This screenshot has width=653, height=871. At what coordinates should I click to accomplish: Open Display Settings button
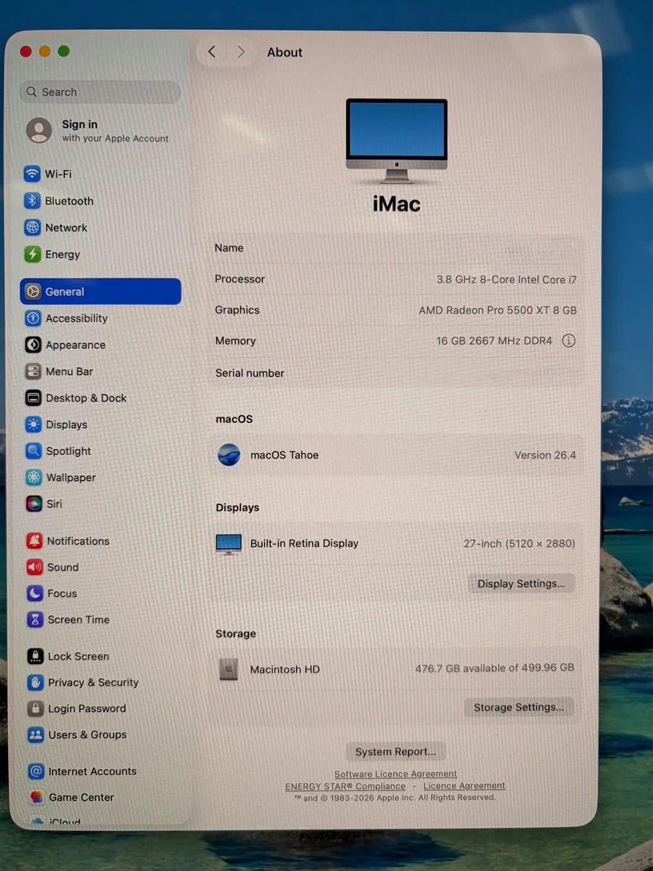click(x=521, y=584)
